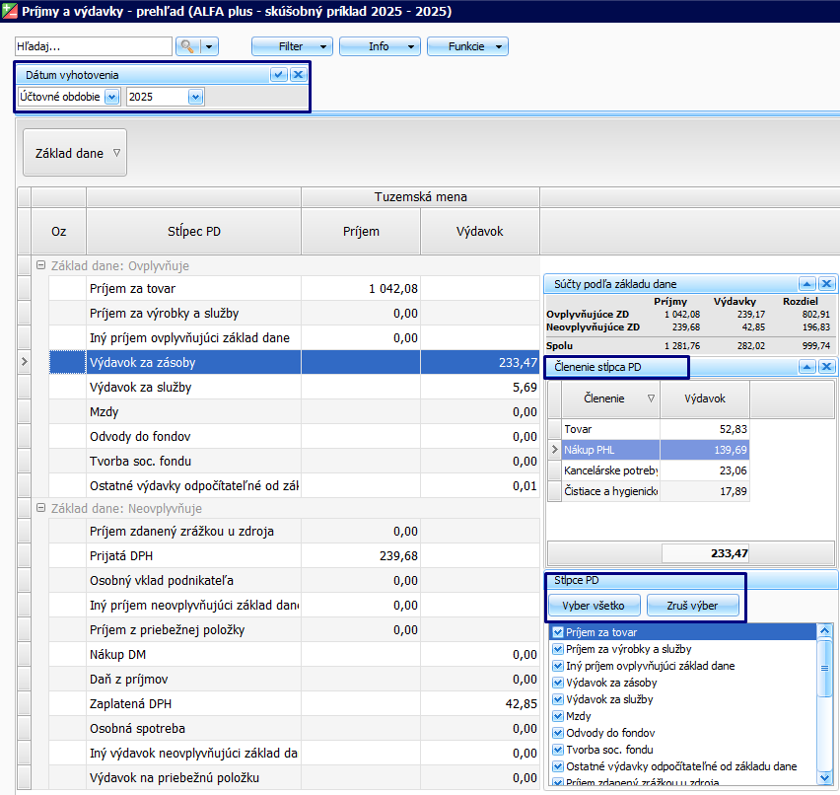Collapse the Členenie stĺpca PD panel

pos(806,367)
